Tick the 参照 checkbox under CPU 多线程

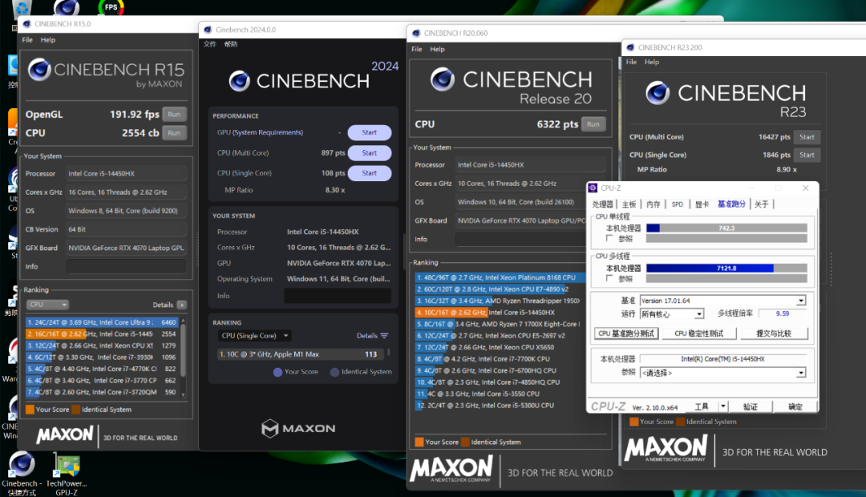point(609,278)
